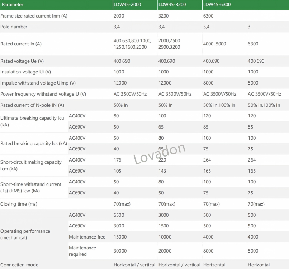Click '400,690' under LDW45-3200 column
Viewport: 289px width, 269px height.
[167, 61]
